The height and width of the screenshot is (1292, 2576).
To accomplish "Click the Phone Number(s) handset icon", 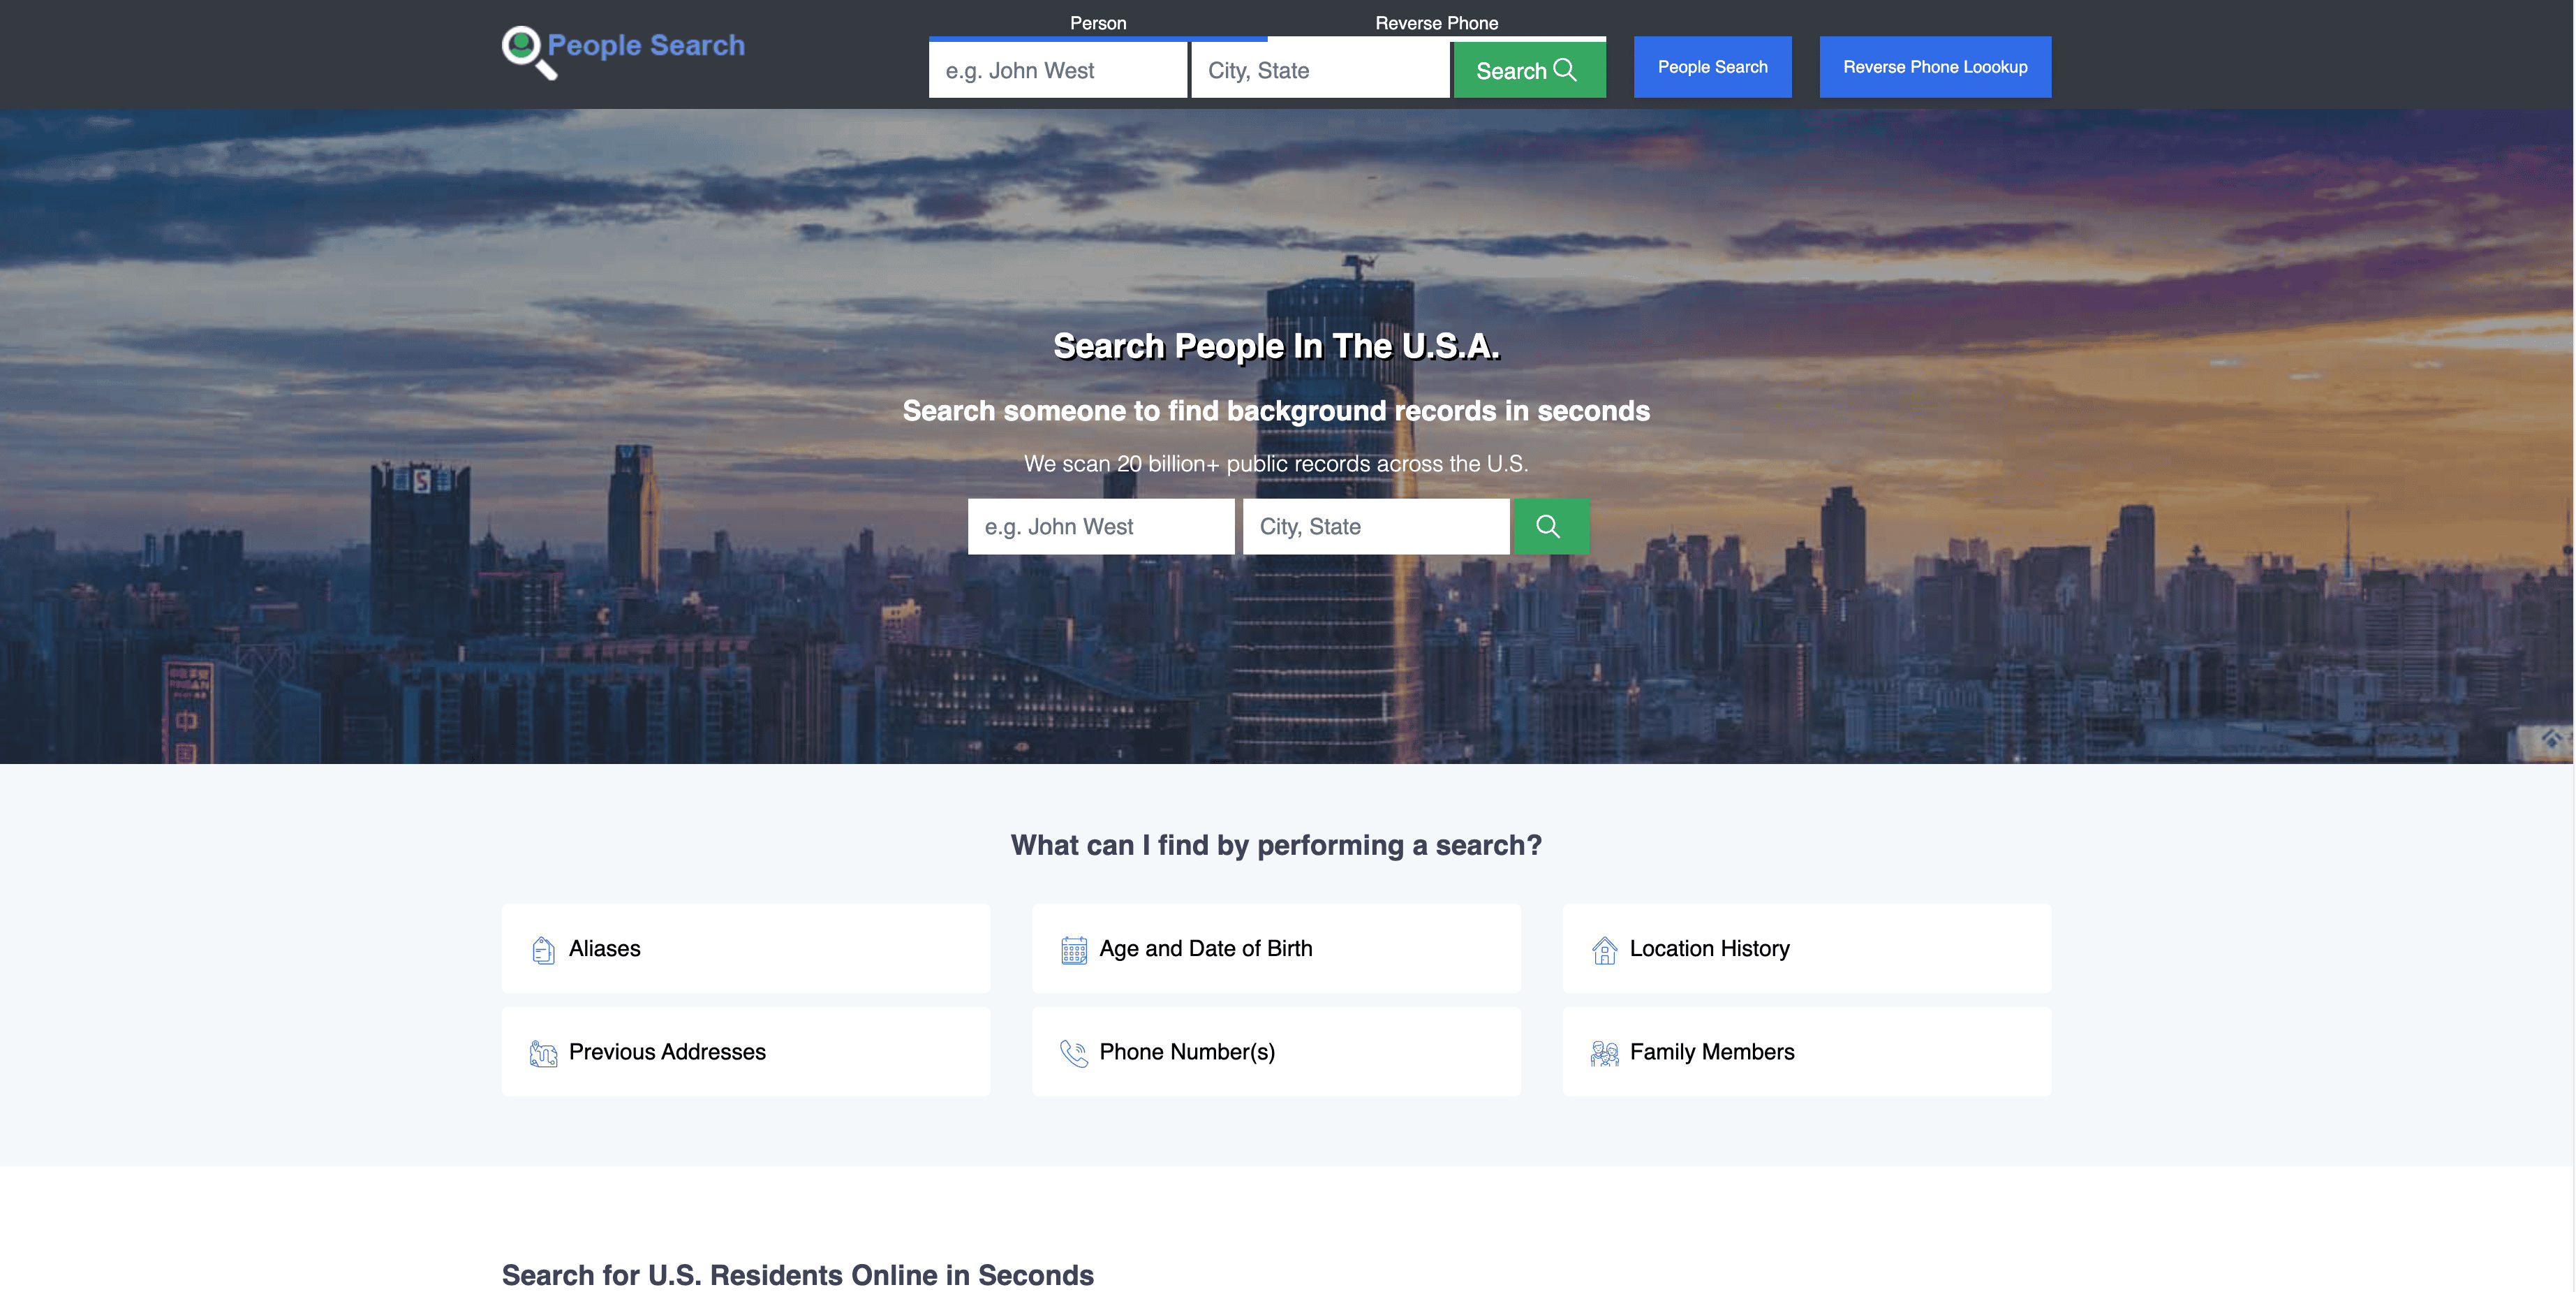I will [1074, 1053].
